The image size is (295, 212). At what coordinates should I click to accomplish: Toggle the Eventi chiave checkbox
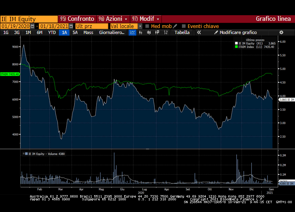184,26
